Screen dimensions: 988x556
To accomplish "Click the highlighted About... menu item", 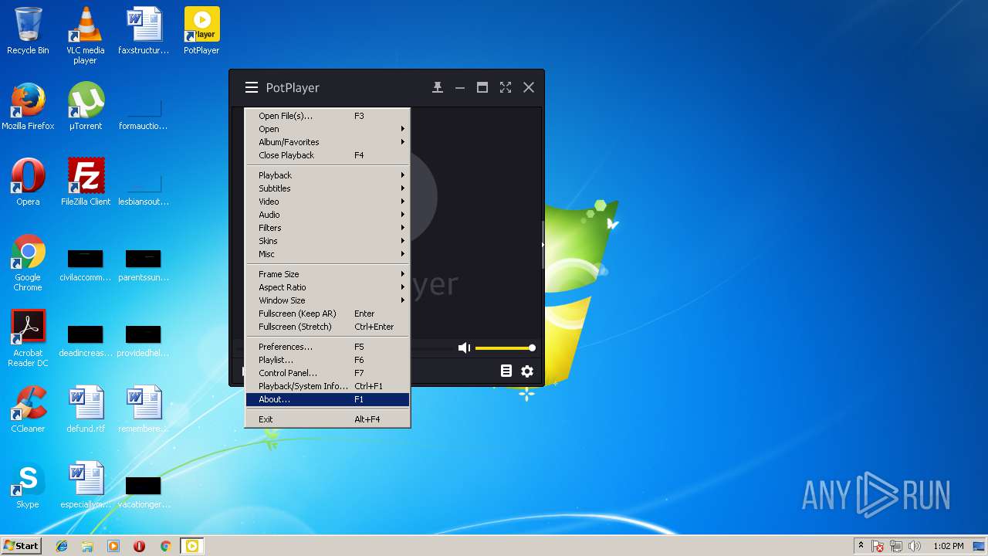I will pyautogui.click(x=328, y=399).
